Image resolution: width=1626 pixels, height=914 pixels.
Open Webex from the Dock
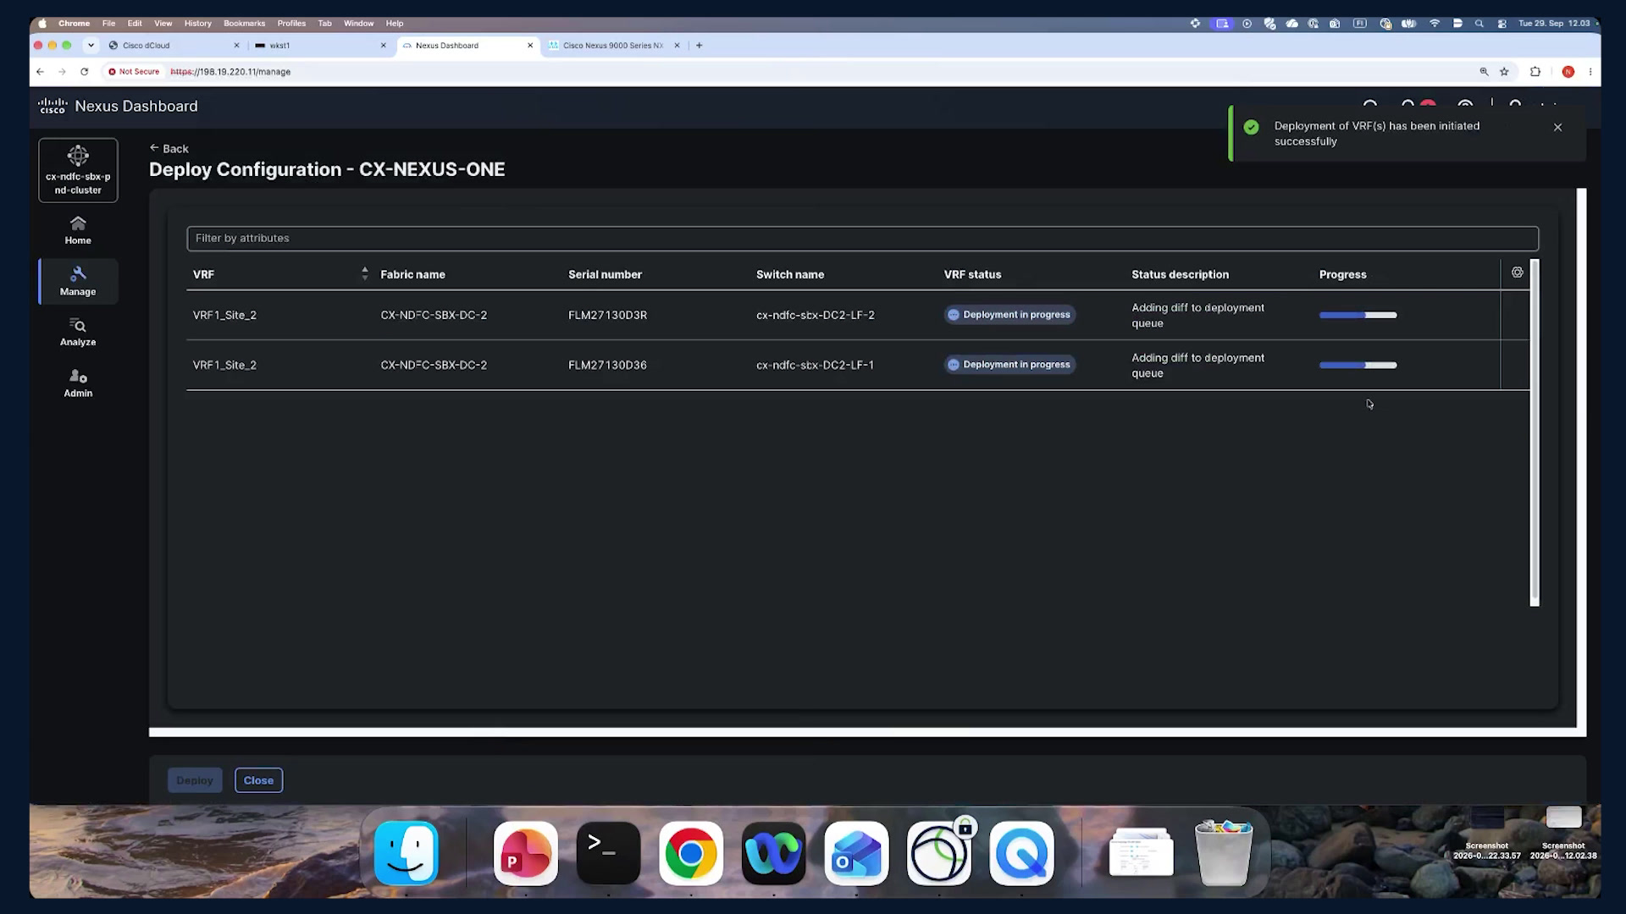(x=773, y=853)
